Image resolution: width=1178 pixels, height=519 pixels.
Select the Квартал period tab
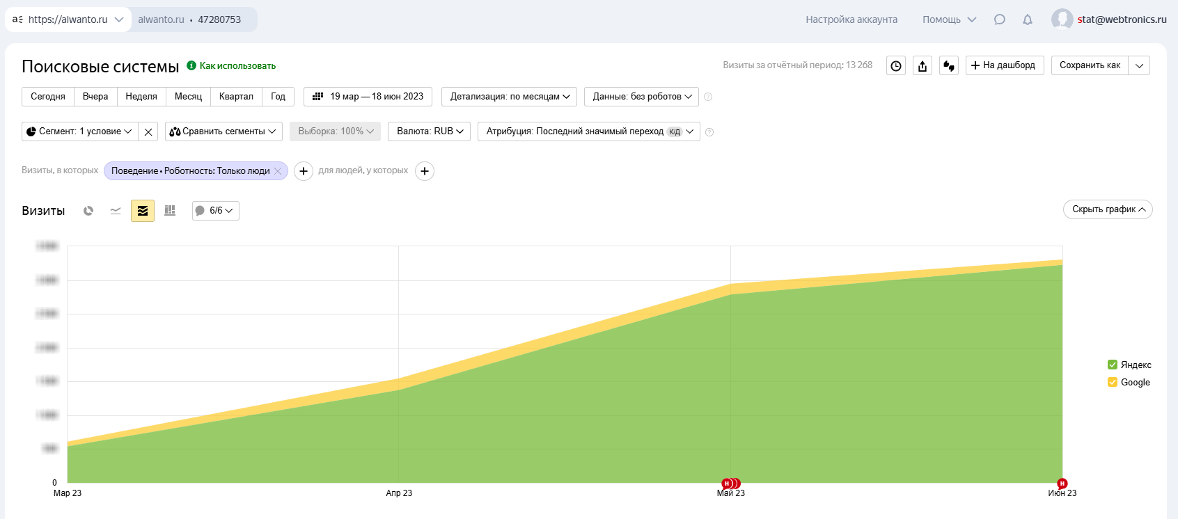(236, 97)
